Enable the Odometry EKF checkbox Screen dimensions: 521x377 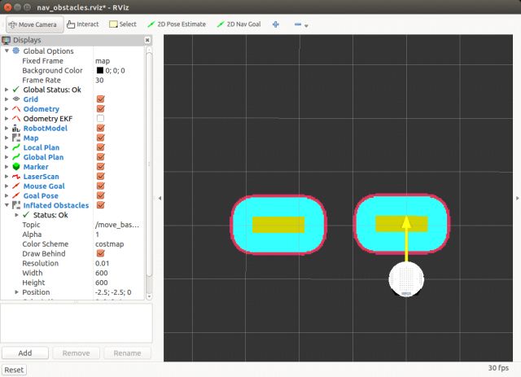coord(100,119)
